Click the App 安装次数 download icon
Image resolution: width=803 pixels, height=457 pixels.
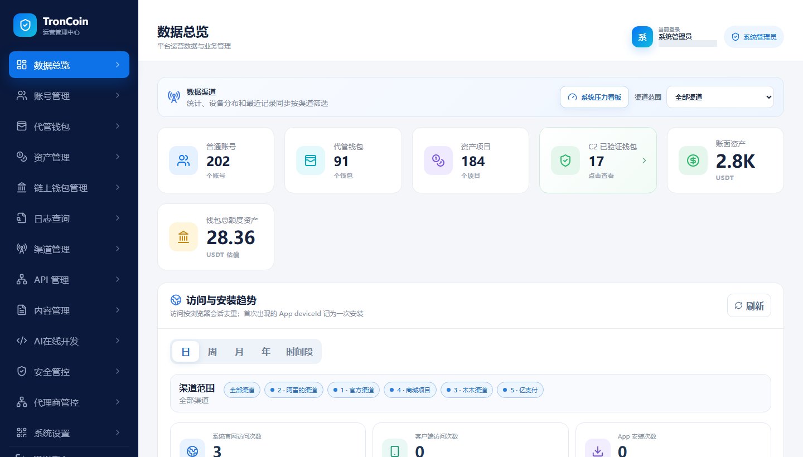(x=598, y=450)
